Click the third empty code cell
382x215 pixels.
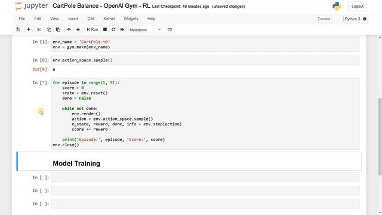(x=205, y=204)
